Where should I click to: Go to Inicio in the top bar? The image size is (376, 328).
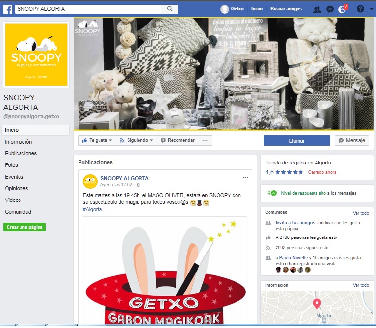(x=257, y=9)
